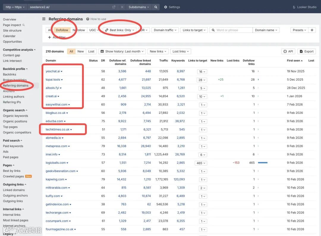Expand topai.tools 28 links to target

tap(202, 80)
